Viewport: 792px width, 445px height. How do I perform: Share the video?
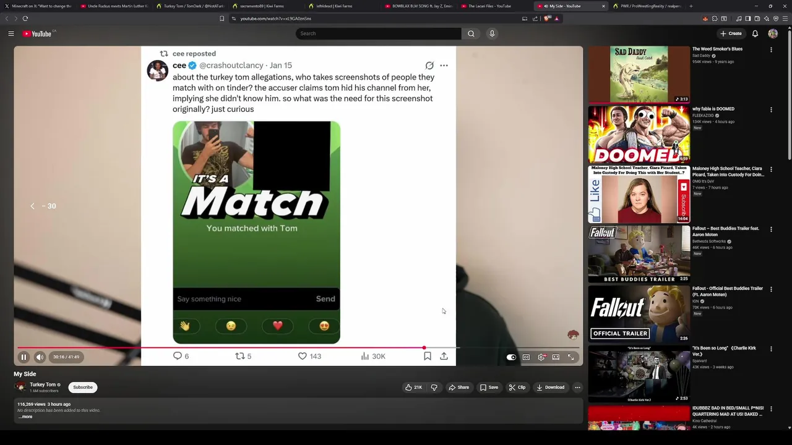(x=459, y=388)
